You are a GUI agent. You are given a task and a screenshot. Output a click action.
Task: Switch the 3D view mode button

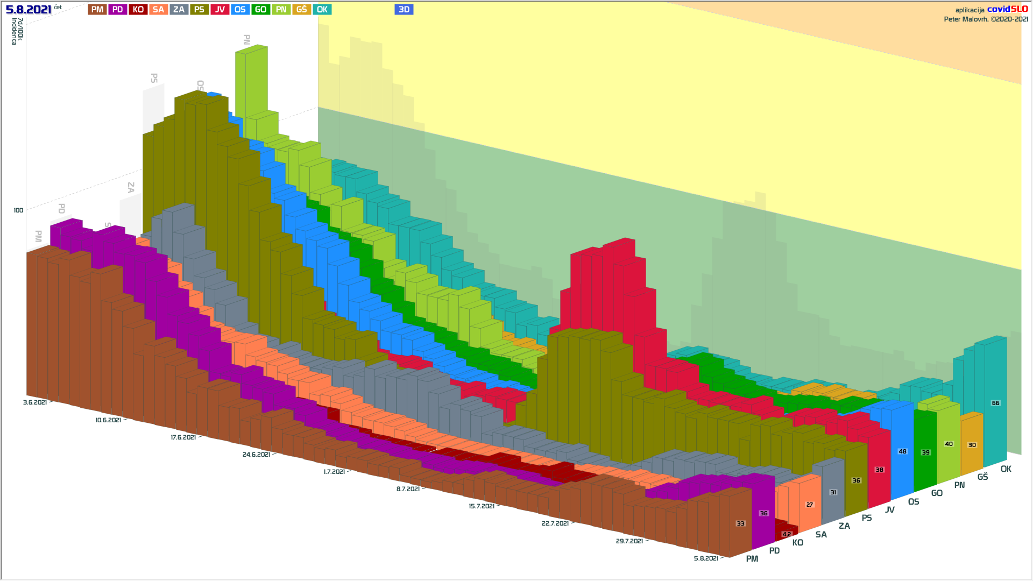[x=404, y=10]
